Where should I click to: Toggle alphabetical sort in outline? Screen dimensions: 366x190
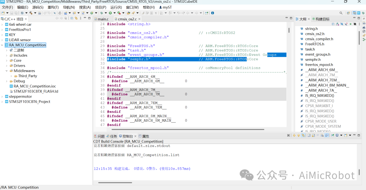click(x=337, y=24)
